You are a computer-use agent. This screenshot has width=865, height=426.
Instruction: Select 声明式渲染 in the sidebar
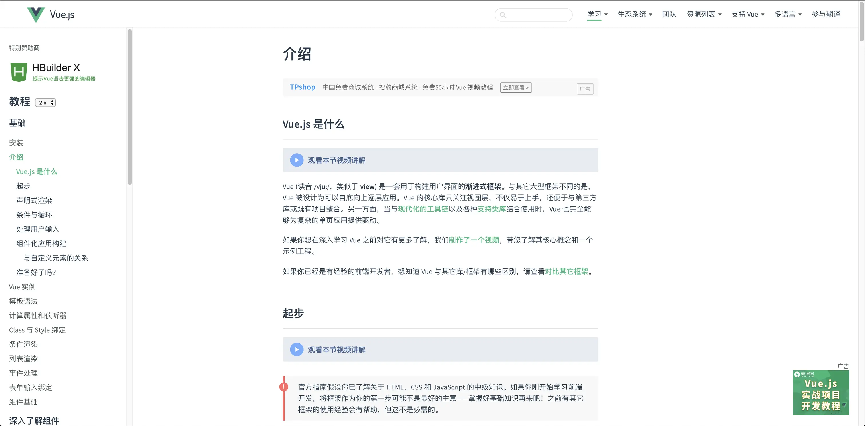click(34, 200)
